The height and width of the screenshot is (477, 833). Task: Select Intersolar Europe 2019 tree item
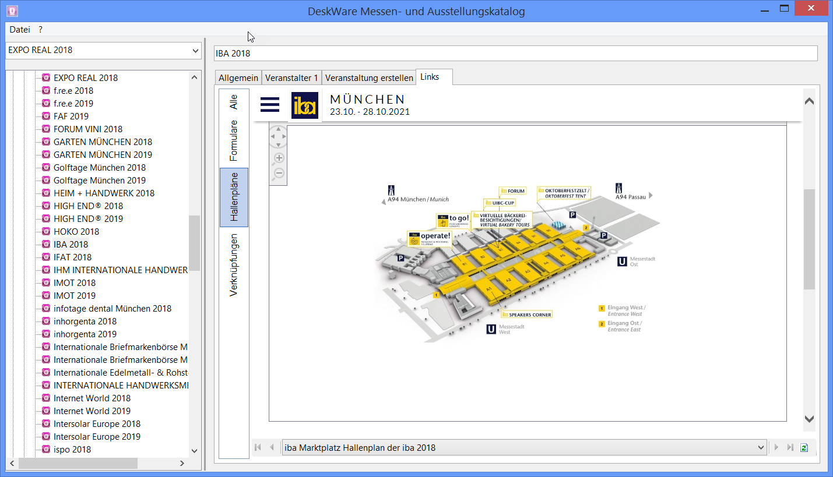click(97, 436)
